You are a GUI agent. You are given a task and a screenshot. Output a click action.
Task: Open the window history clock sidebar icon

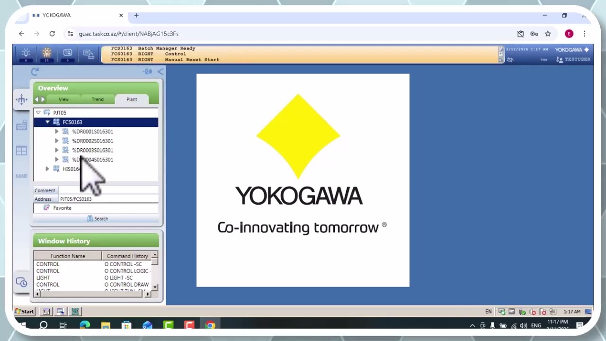[21, 282]
